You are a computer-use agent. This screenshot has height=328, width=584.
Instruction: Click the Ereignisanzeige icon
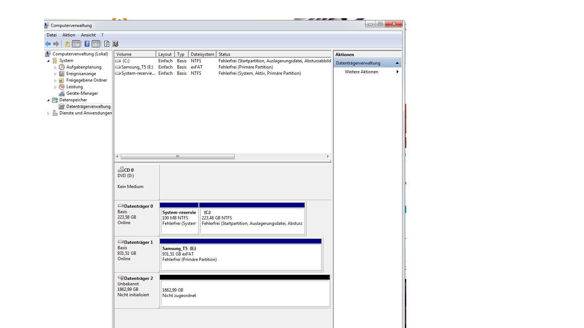[62, 74]
